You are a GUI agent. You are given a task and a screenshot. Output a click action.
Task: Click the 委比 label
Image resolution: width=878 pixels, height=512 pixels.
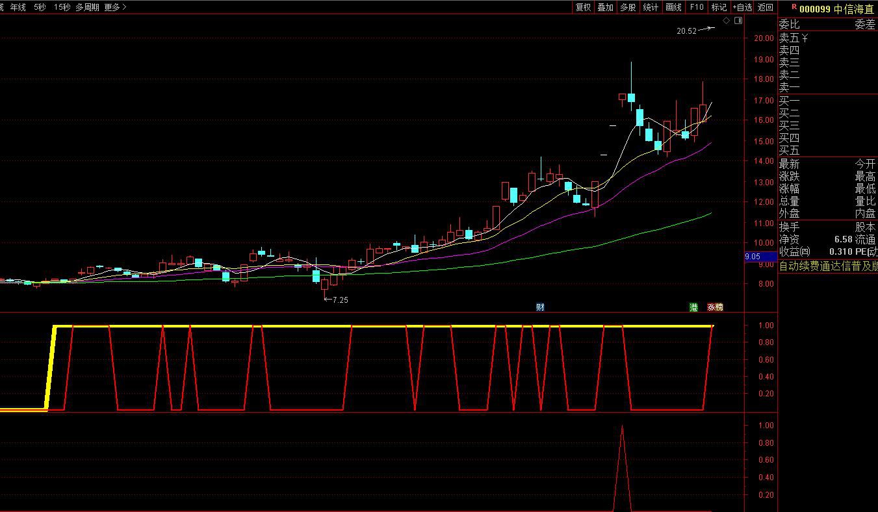click(x=790, y=25)
